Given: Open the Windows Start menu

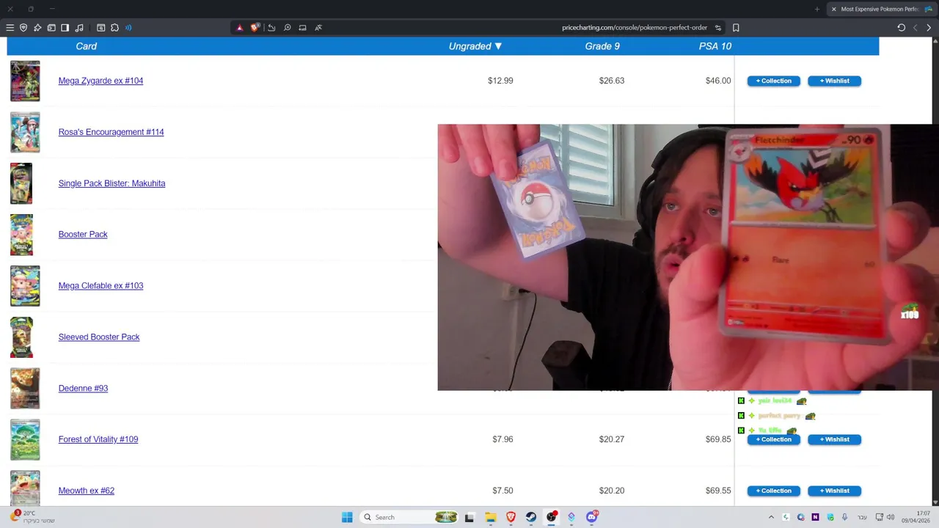Looking at the screenshot, I should pos(347,517).
